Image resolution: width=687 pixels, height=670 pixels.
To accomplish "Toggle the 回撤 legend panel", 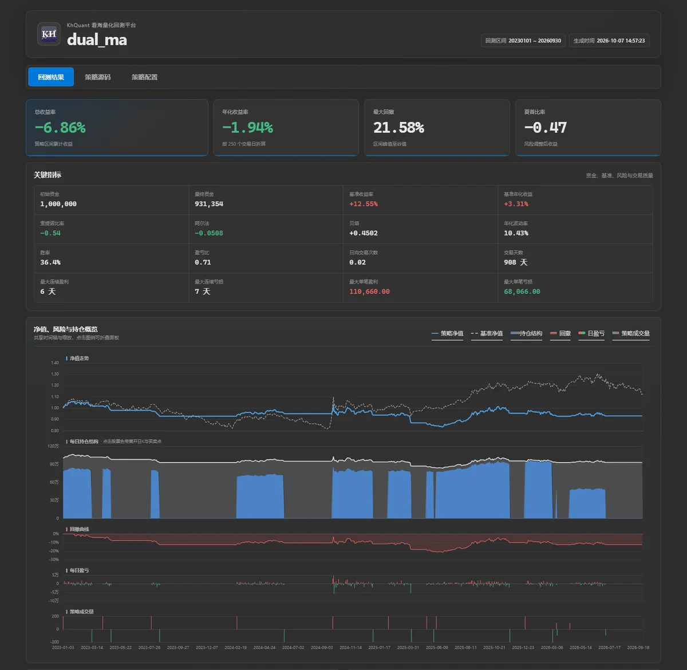I will tap(560, 333).
